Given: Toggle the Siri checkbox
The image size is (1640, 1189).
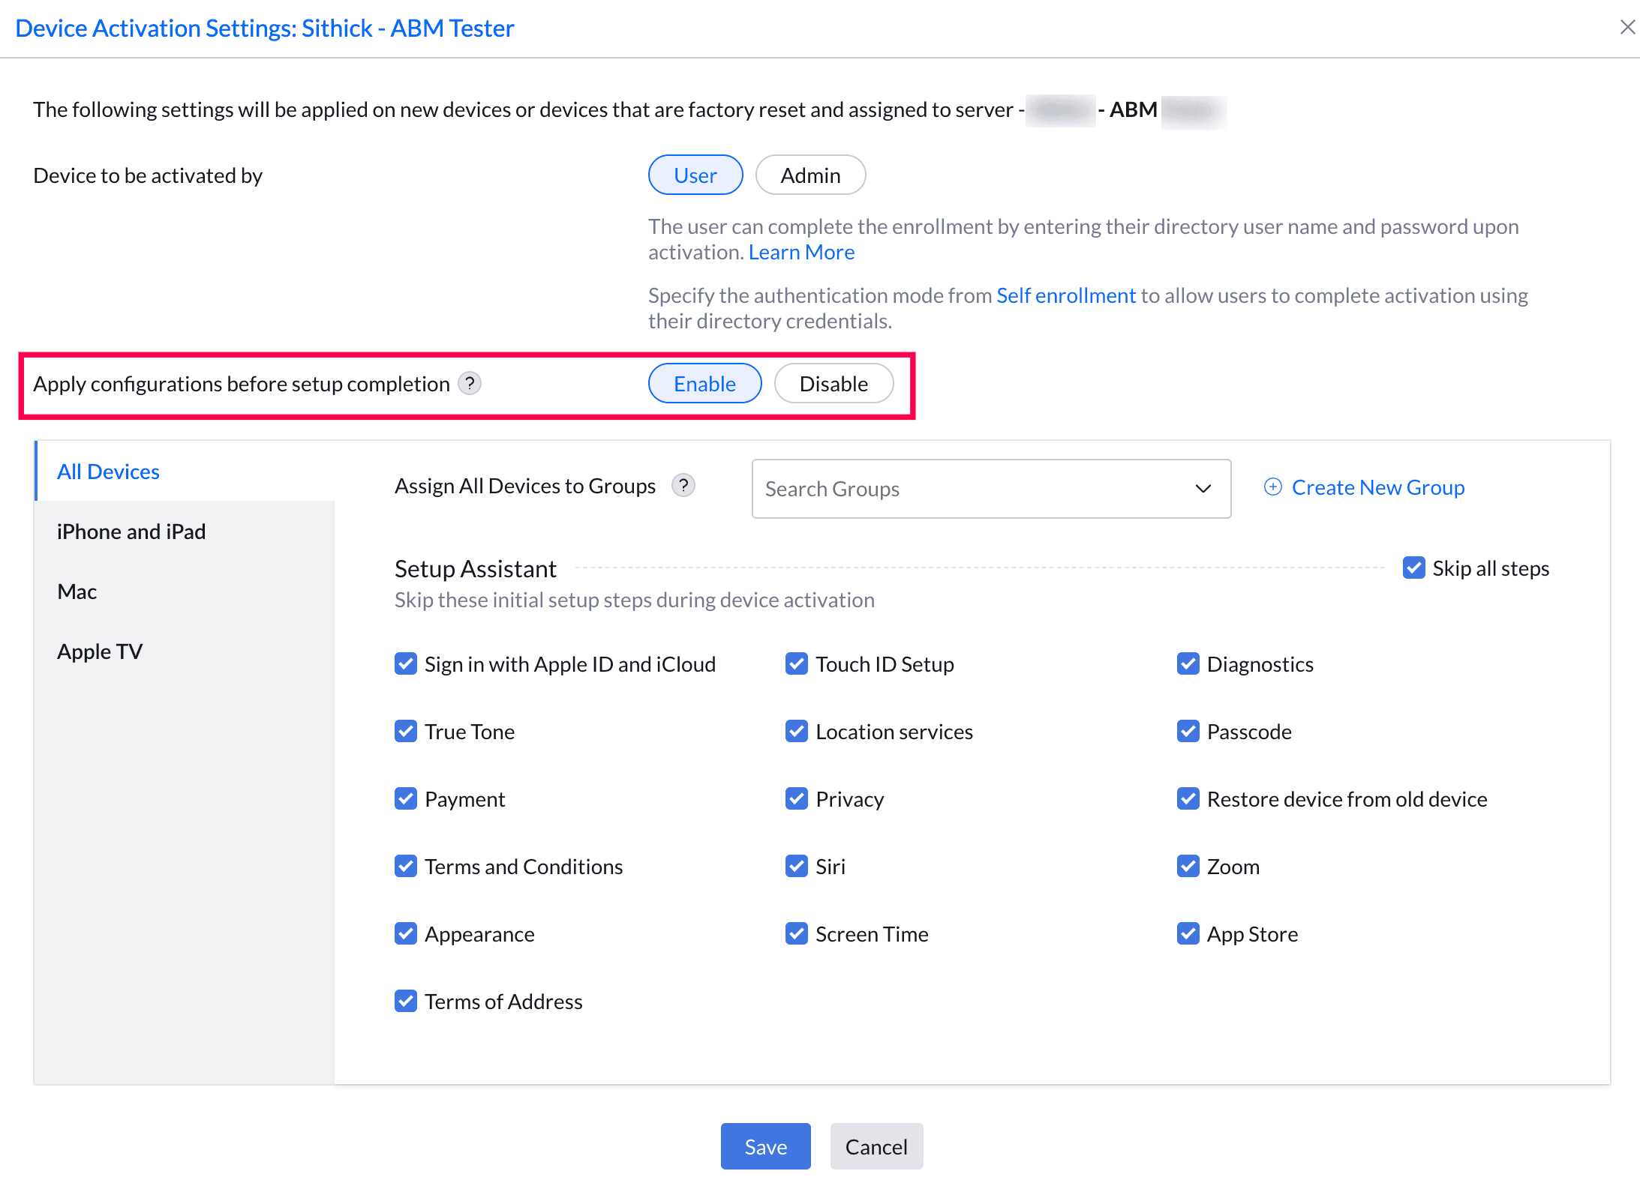Looking at the screenshot, I should (797, 867).
